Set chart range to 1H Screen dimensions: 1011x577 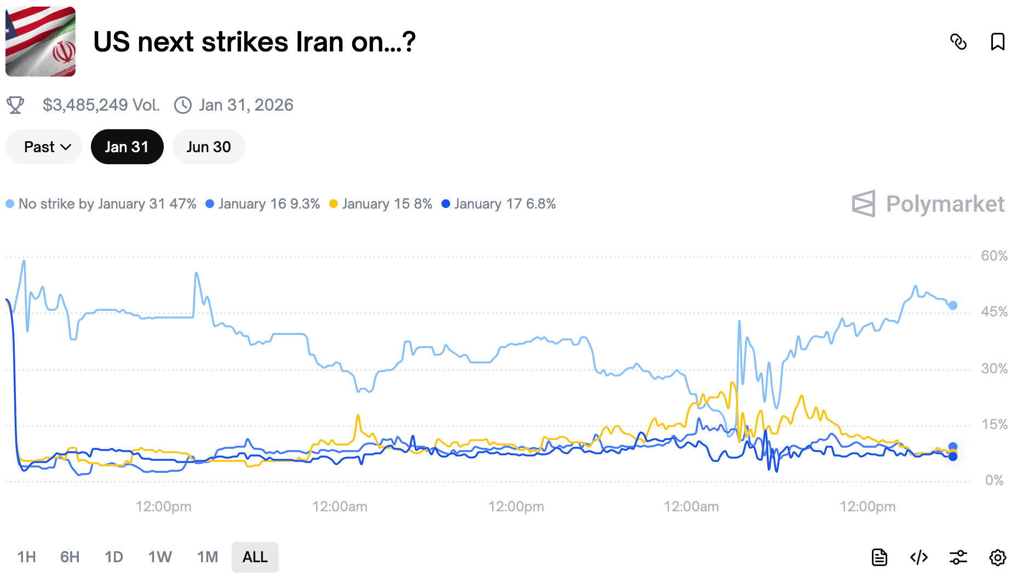[x=26, y=557]
